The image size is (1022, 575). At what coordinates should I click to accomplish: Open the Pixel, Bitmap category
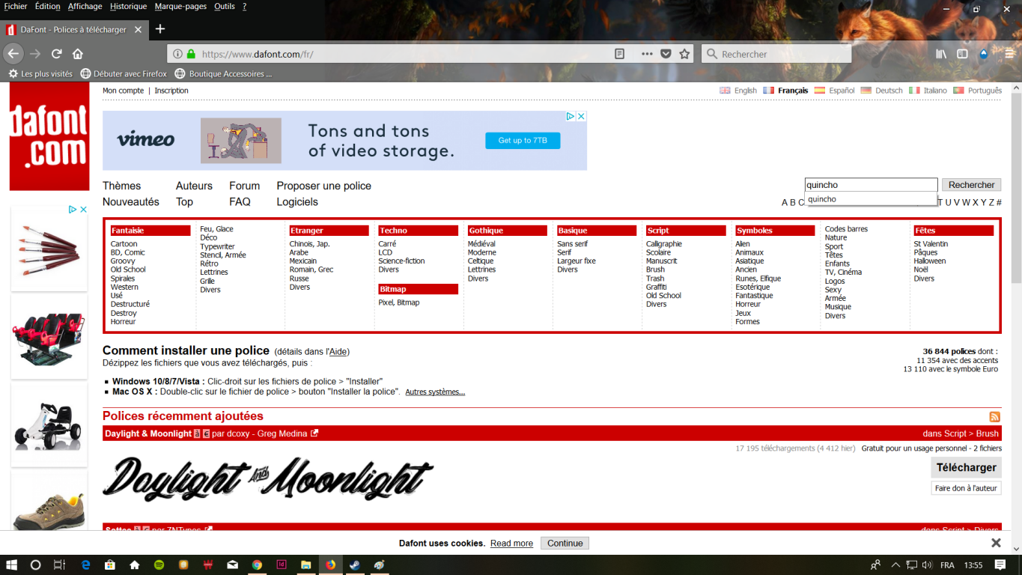398,302
